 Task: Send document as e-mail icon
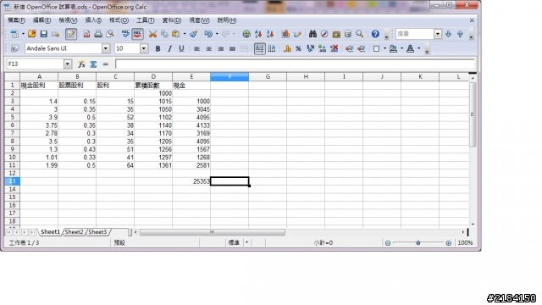pos(55,34)
